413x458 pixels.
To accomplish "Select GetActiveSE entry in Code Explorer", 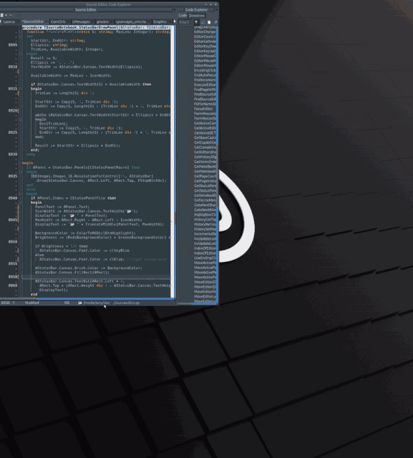I will click(x=205, y=133).
